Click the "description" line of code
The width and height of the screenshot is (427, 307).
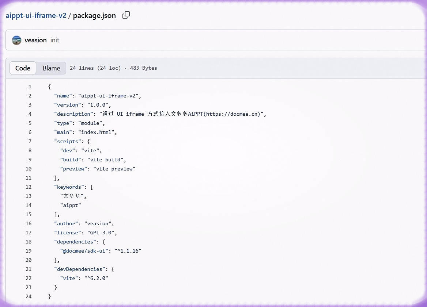[x=160, y=114]
